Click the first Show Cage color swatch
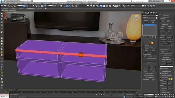 coord(170,79)
